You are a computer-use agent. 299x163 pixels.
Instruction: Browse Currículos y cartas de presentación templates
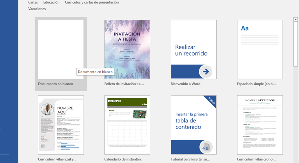(x=92, y=2)
